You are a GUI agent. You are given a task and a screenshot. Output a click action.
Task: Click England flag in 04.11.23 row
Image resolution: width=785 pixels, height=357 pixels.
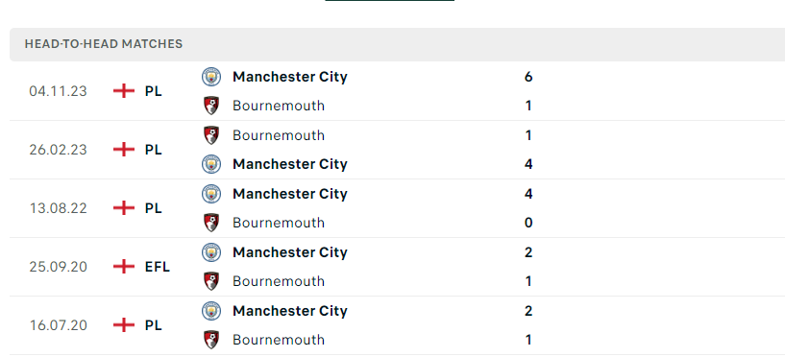click(124, 91)
